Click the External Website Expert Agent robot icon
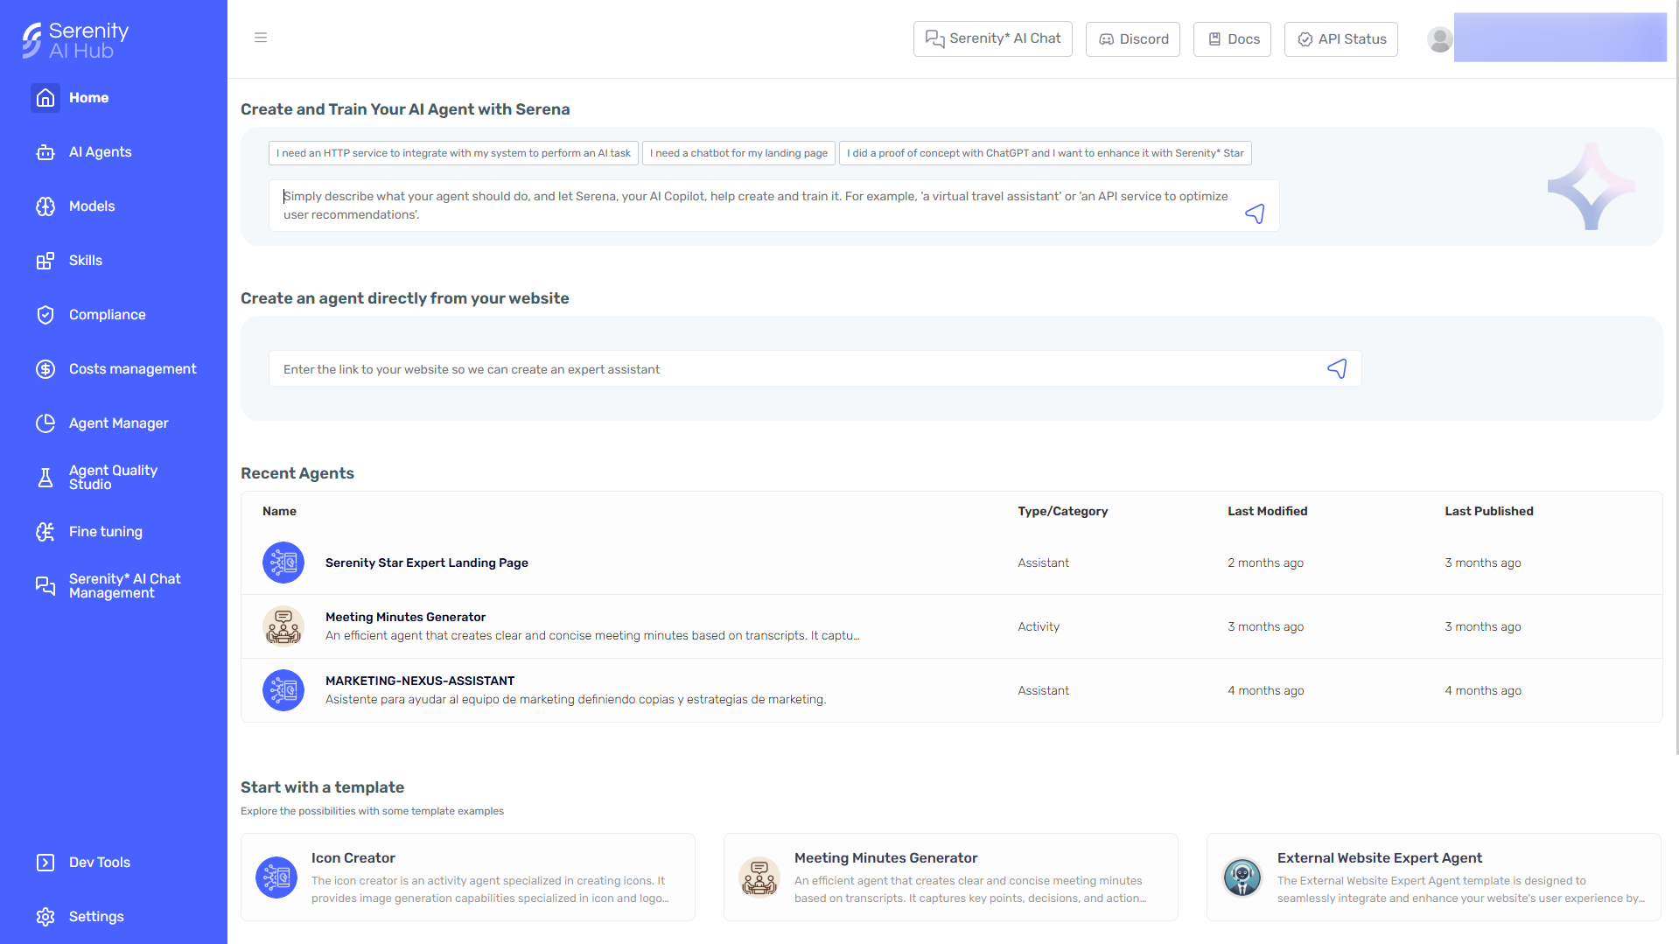This screenshot has height=944, width=1679. click(x=1242, y=877)
